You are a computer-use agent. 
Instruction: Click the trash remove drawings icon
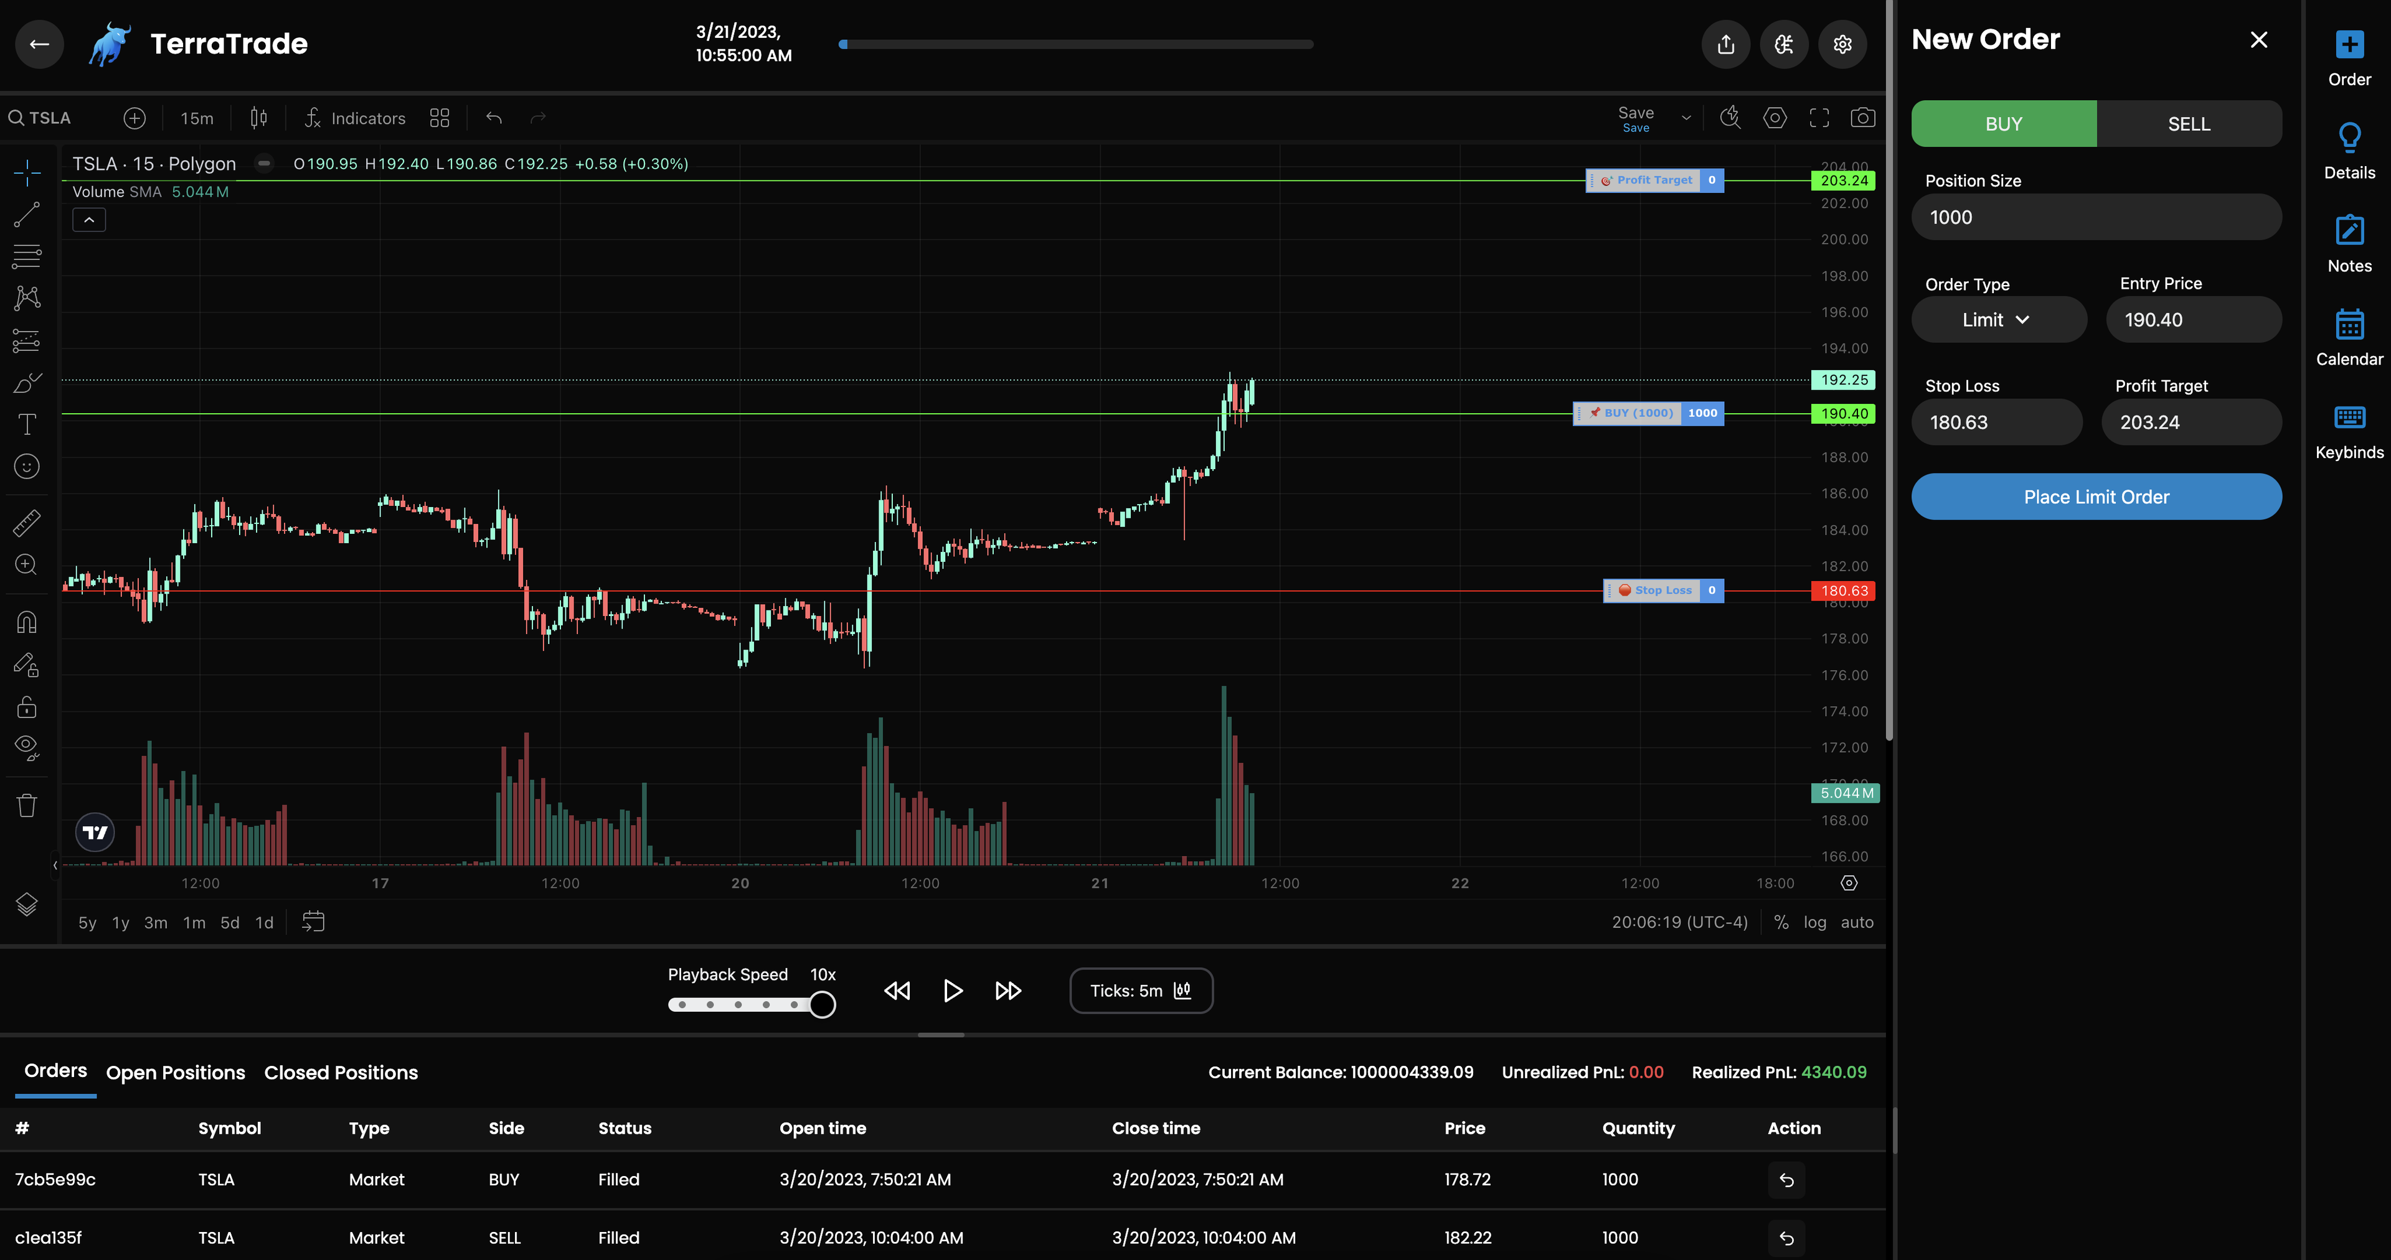pos(26,805)
